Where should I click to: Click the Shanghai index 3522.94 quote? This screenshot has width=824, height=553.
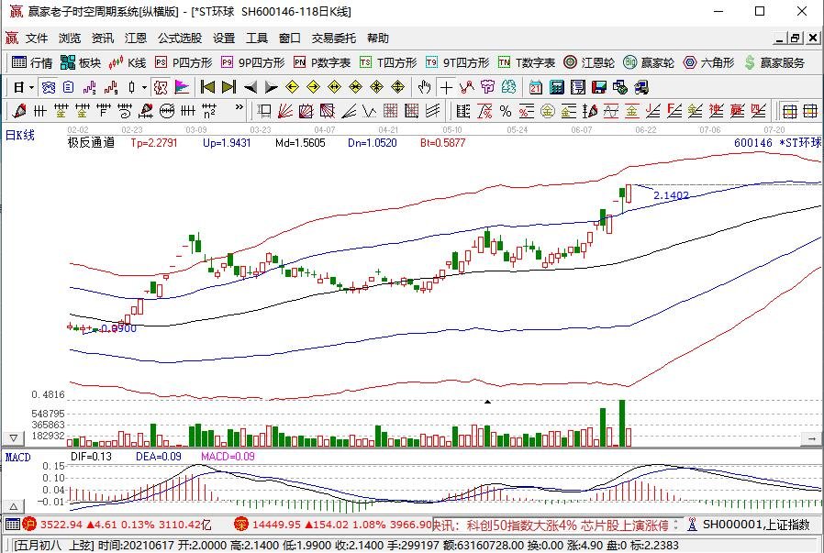tap(61, 525)
